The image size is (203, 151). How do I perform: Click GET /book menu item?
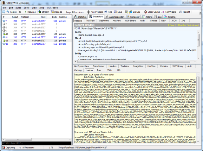coord(52,8)
